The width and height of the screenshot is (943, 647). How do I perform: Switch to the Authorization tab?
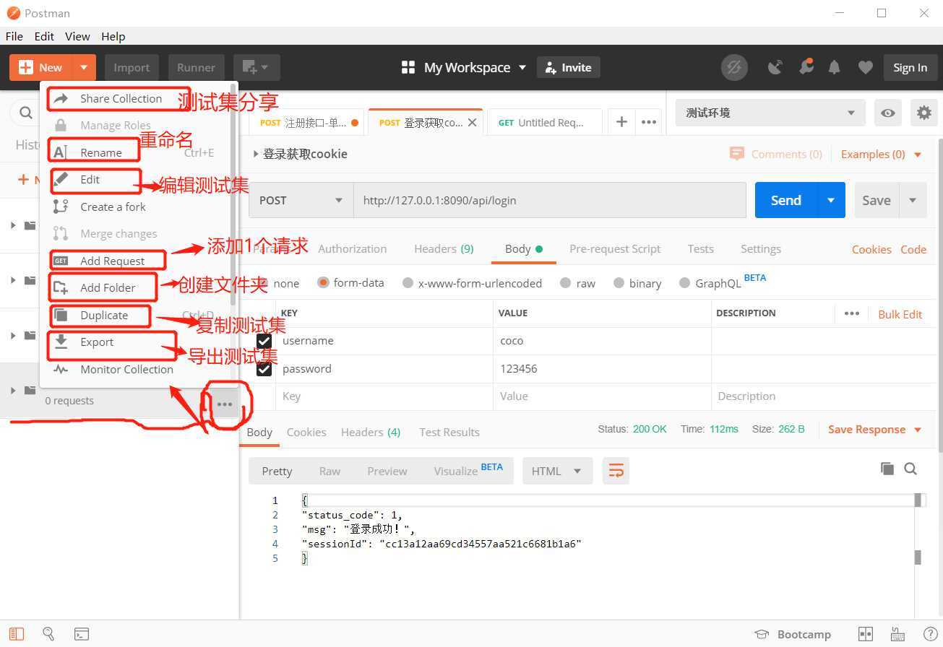coord(352,248)
